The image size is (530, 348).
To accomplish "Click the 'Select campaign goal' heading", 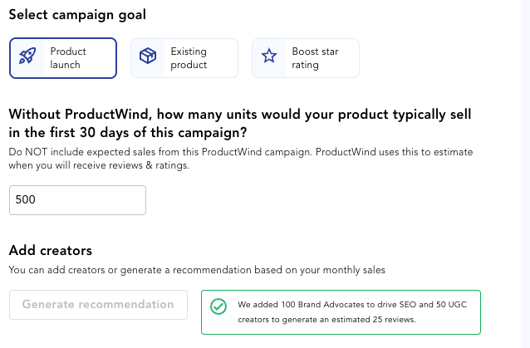I will [77, 15].
